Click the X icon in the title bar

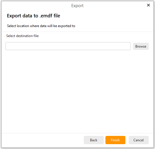pyautogui.click(x=148, y=5)
